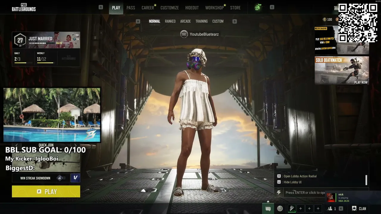
Task: Click the CLAN button label
Action: (x=363, y=209)
